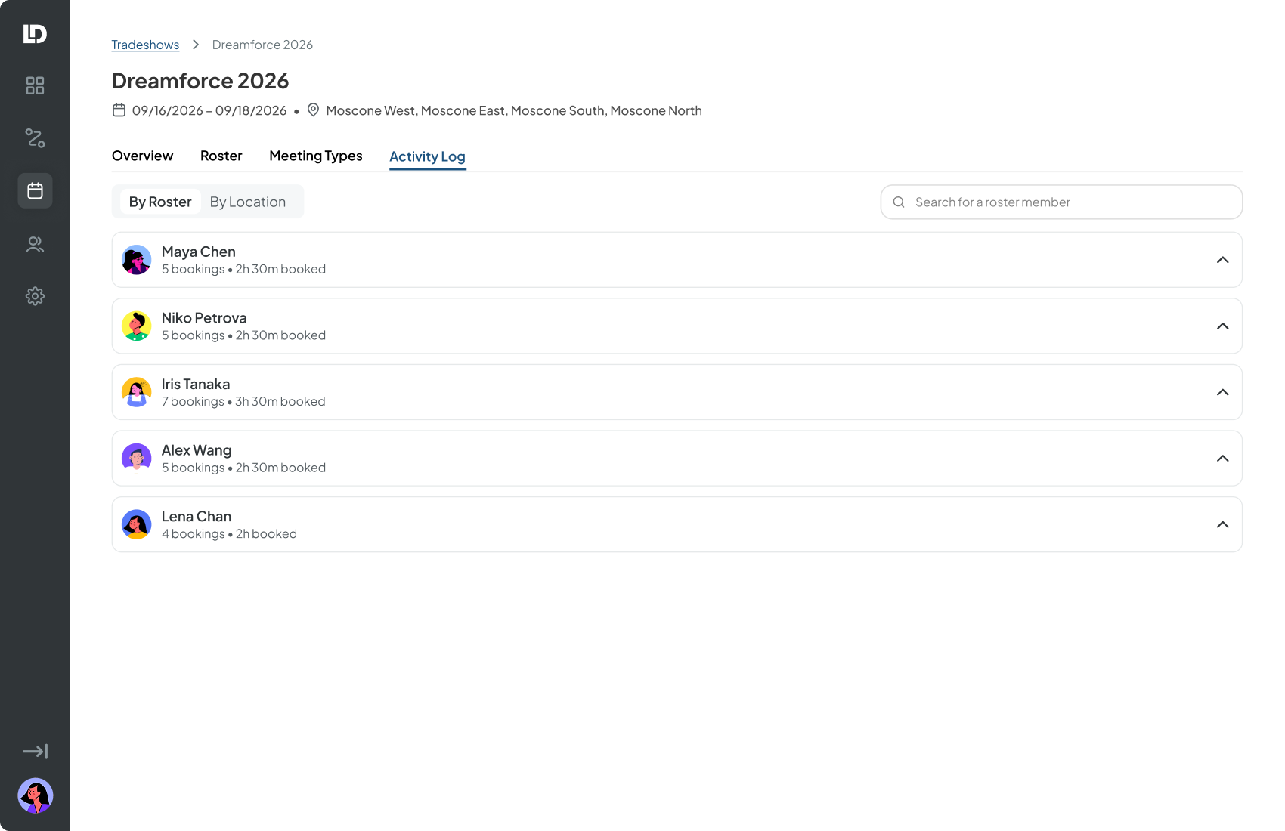1285x831 pixels.
Task: Click Lena Chan's avatar
Action: [x=137, y=524]
